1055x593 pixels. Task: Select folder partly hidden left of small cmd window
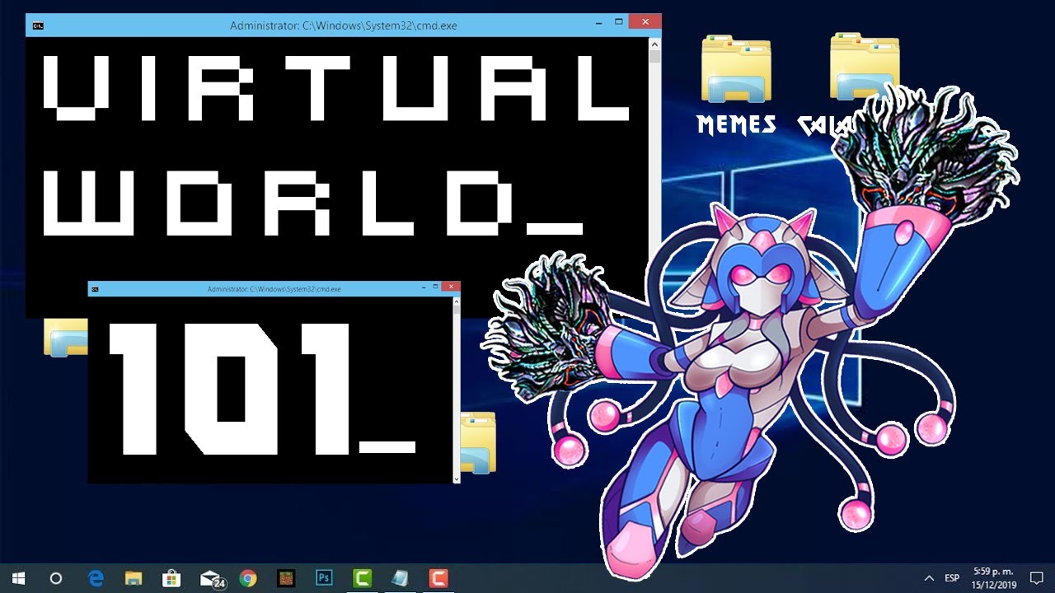66,337
